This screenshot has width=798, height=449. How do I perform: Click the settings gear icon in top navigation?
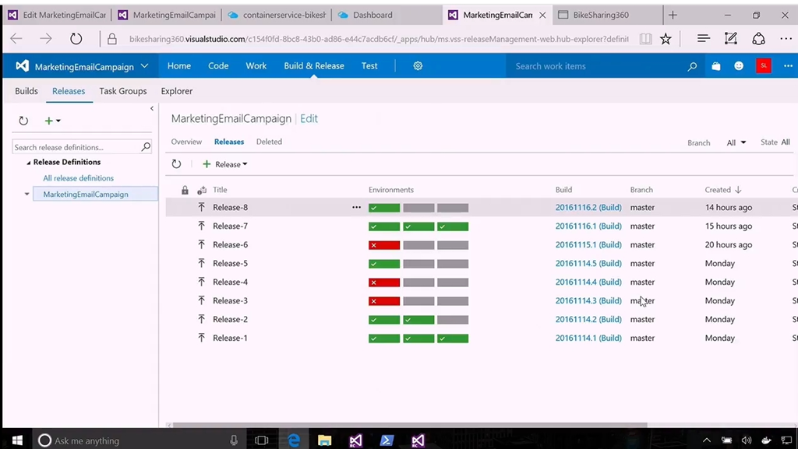pyautogui.click(x=418, y=66)
